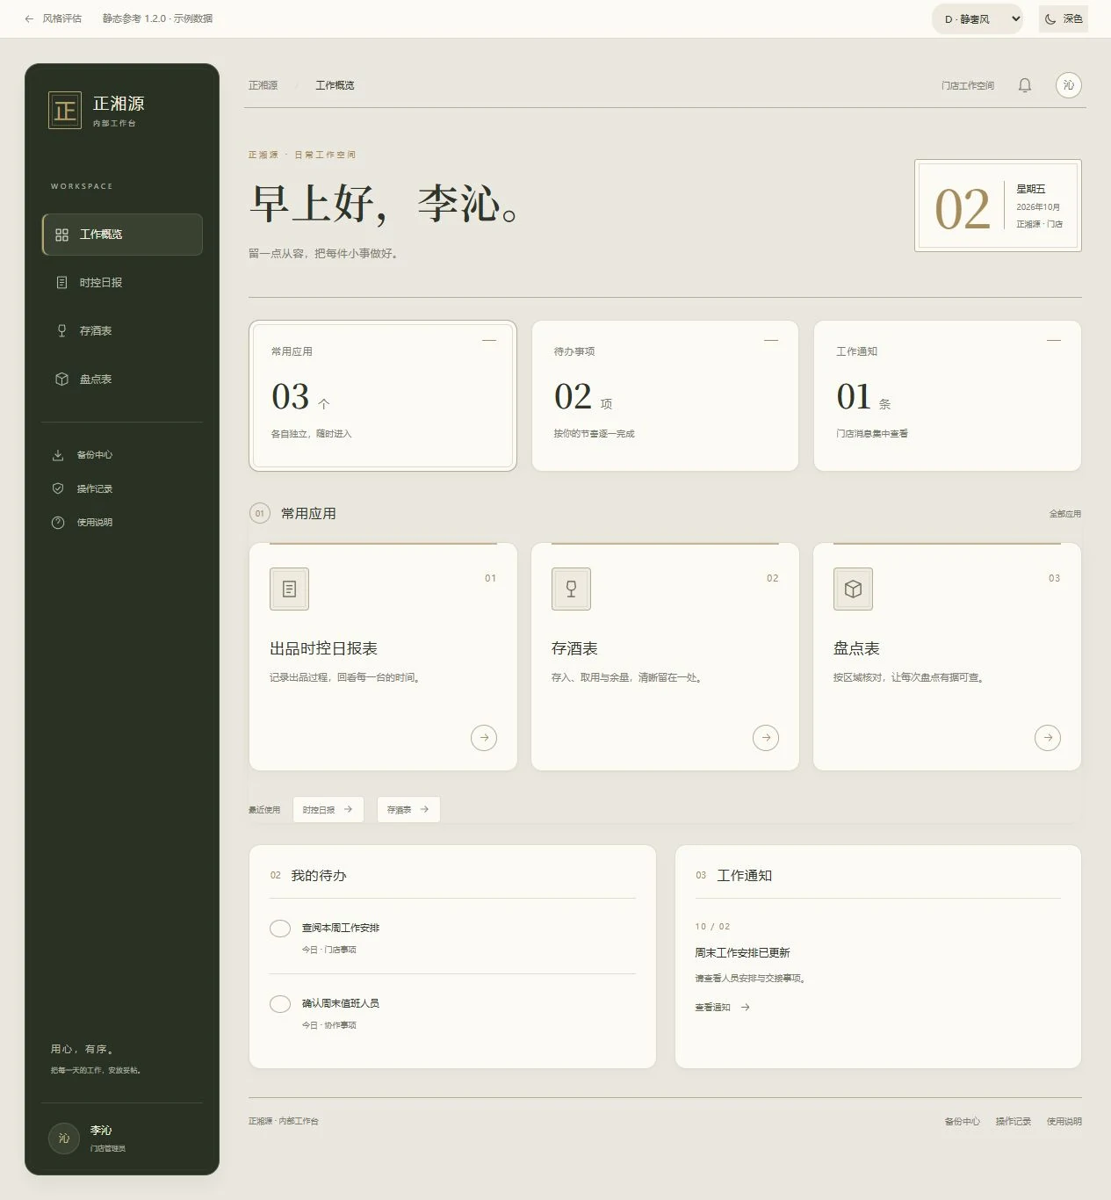Image resolution: width=1111 pixels, height=1200 pixels.
Task: Toggle the 深色 dark mode button
Action: click(1064, 18)
